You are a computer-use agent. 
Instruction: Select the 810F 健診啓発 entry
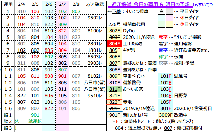114,83
